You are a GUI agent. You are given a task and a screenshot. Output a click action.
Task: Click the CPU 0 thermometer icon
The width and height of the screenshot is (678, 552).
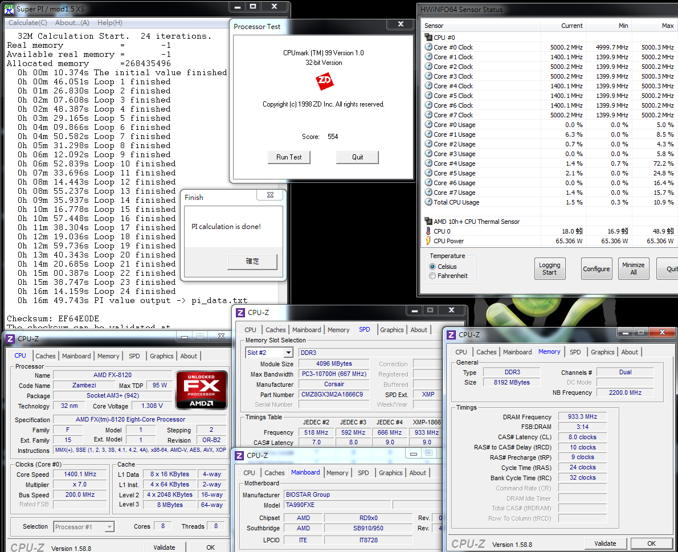click(x=428, y=231)
